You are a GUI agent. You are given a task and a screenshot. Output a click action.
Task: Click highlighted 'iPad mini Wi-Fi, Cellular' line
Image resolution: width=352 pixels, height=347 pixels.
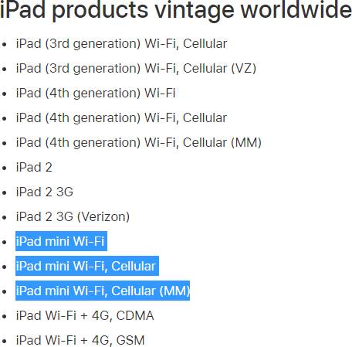(87, 266)
